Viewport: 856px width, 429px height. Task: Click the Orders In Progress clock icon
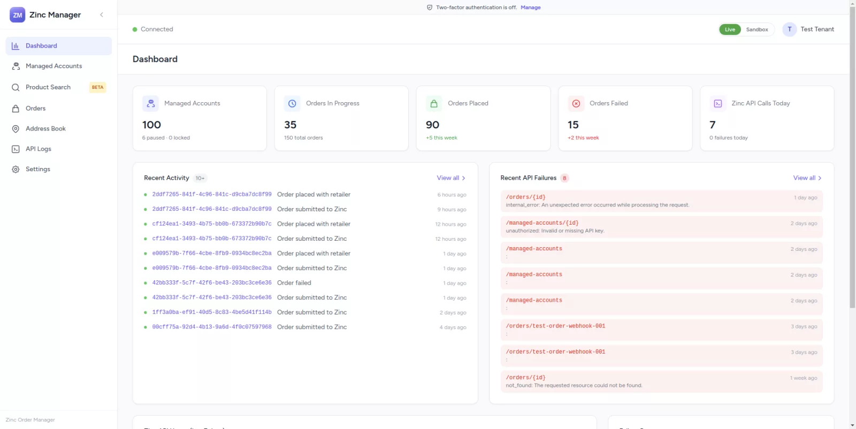coord(292,104)
